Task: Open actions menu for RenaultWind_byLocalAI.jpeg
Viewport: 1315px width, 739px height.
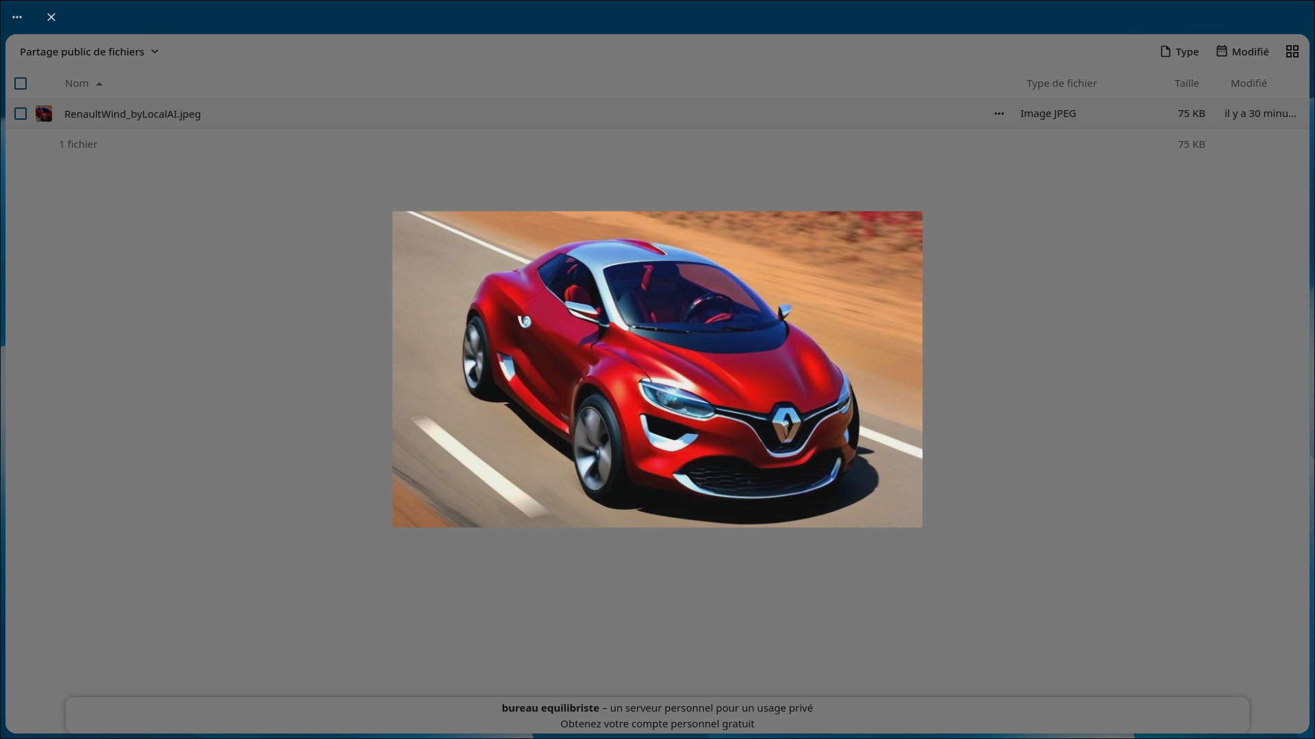Action: (x=999, y=114)
